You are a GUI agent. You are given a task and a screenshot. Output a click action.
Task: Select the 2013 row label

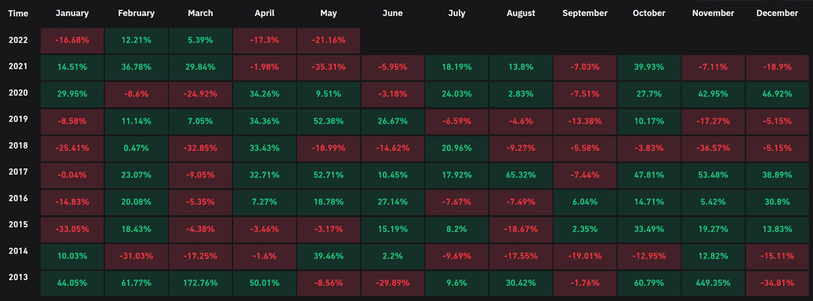coord(17,276)
